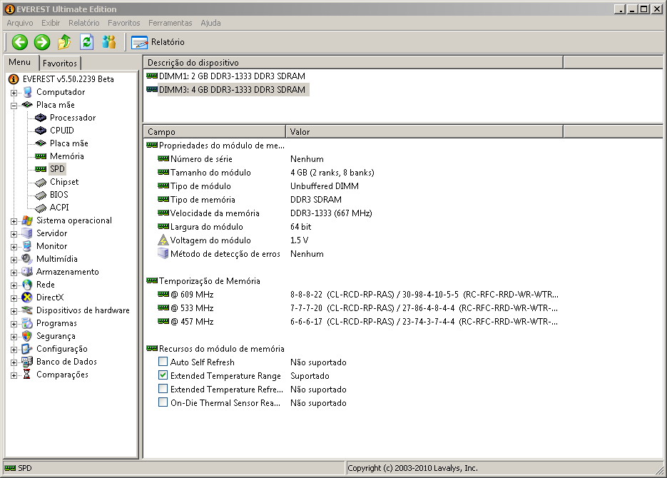Open the Relatório report wizard button
The height and width of the screenshot is (478, 667).
[x=158, y=42]
